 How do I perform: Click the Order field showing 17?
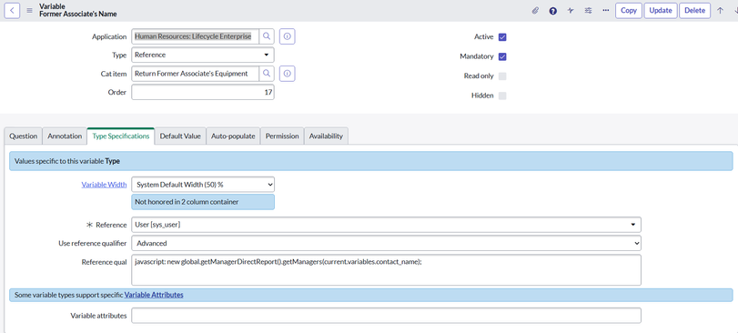click(203, 92)
